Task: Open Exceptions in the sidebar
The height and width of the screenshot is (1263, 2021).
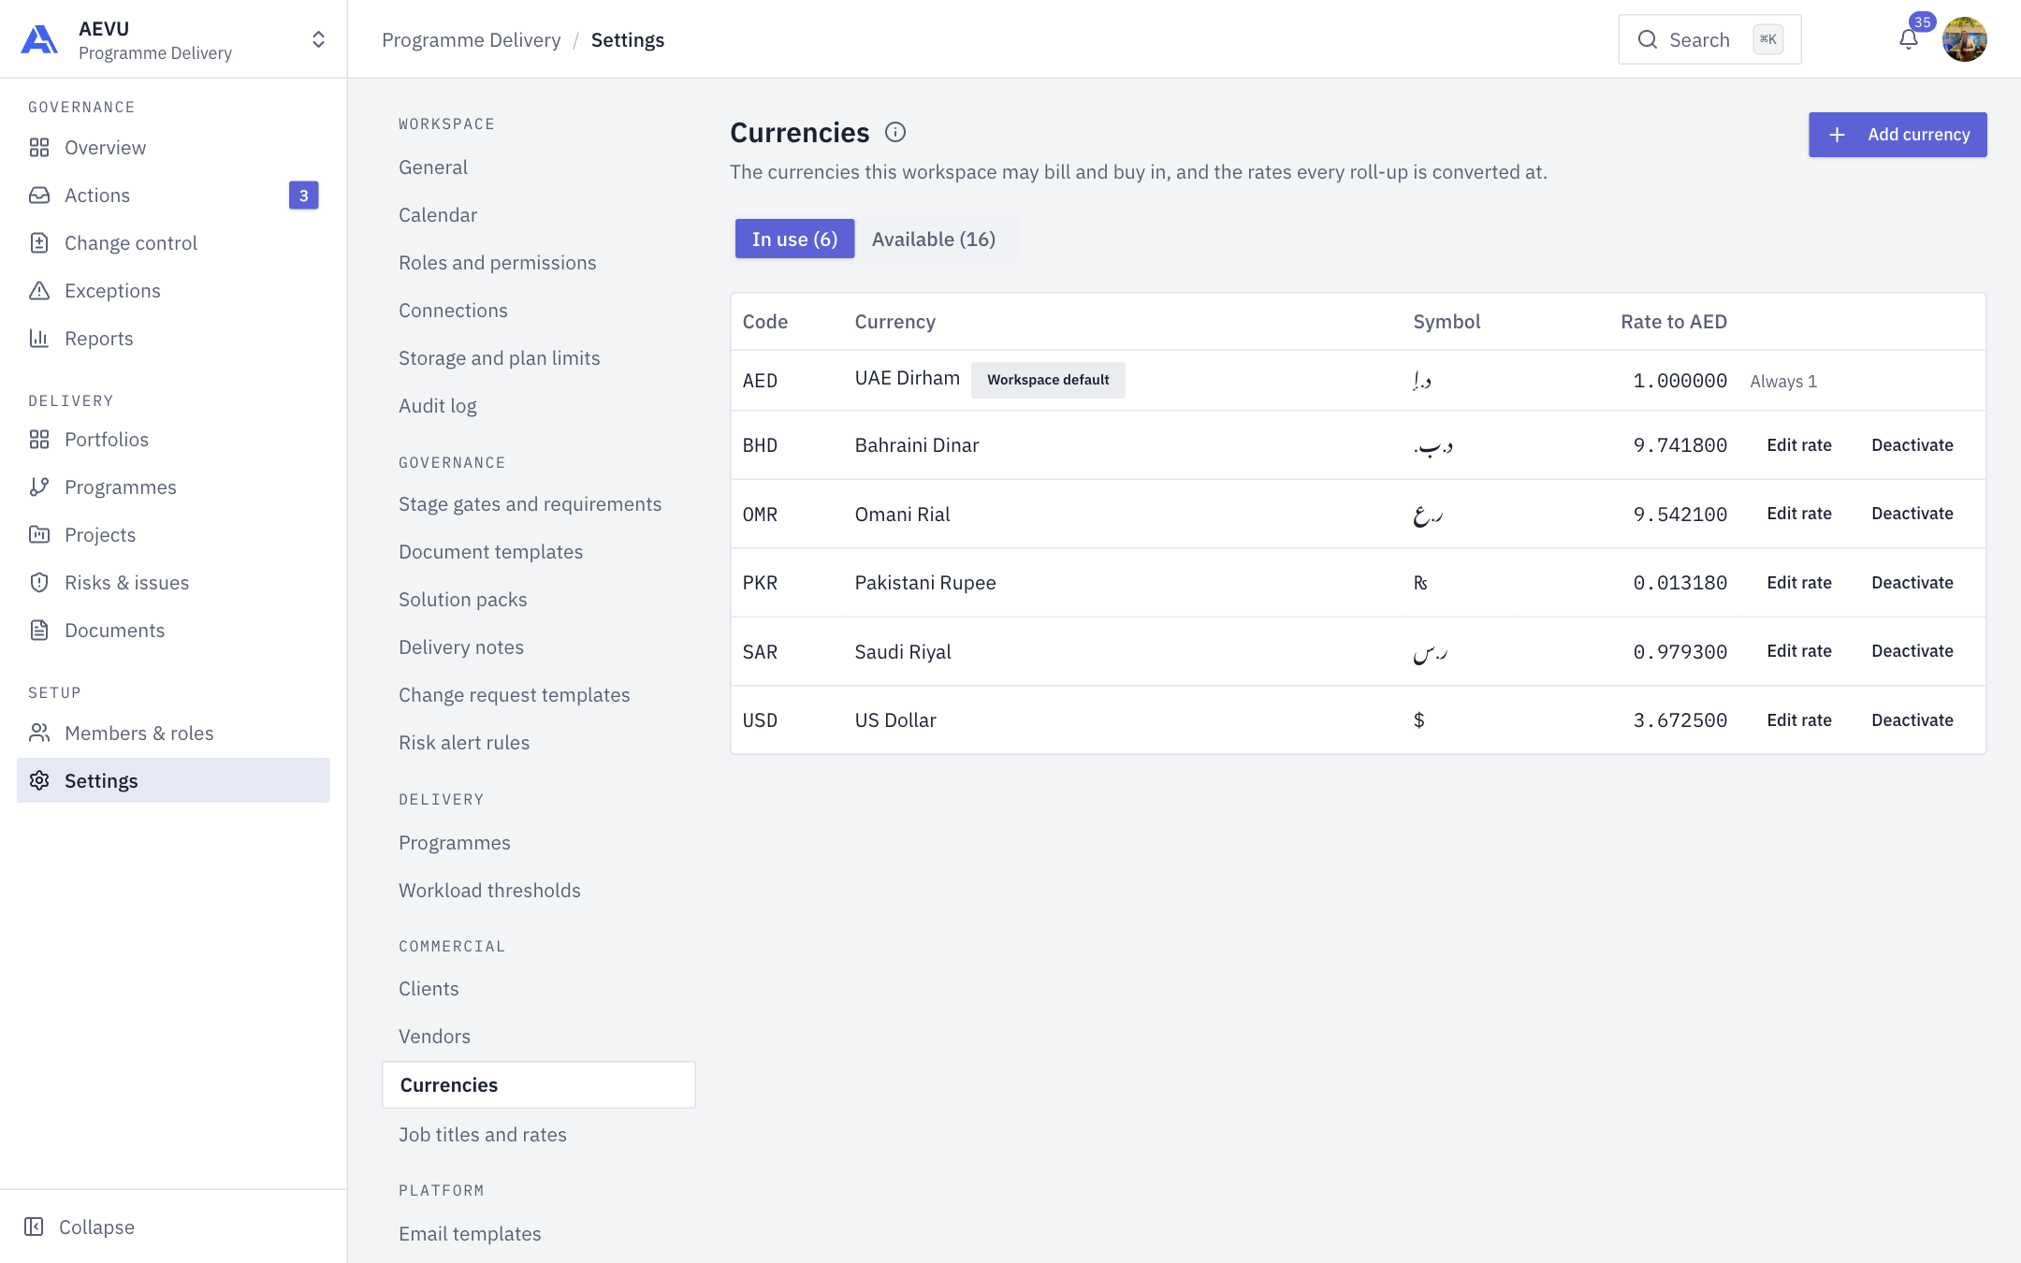Action: 173,291
